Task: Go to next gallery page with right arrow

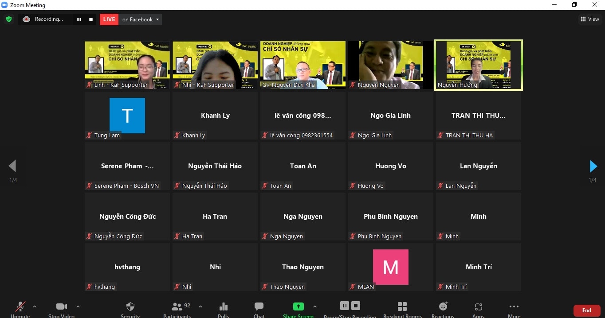Action: pyautogui.click(x=593, y=166)
